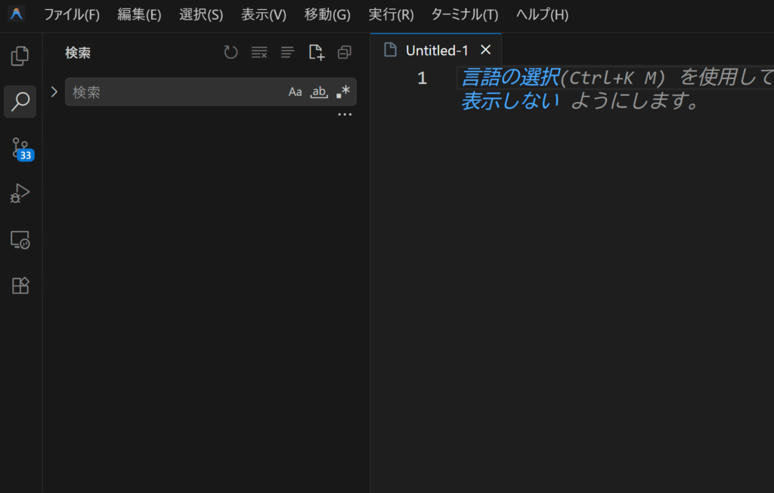
Task: Open the Extensions view
Action: coord(20,285)
